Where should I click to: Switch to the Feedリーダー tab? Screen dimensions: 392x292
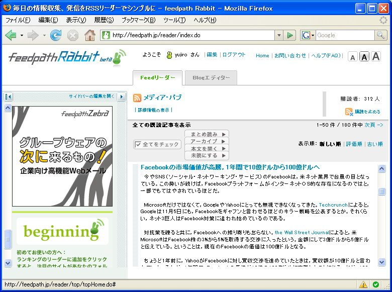point(157,78)
